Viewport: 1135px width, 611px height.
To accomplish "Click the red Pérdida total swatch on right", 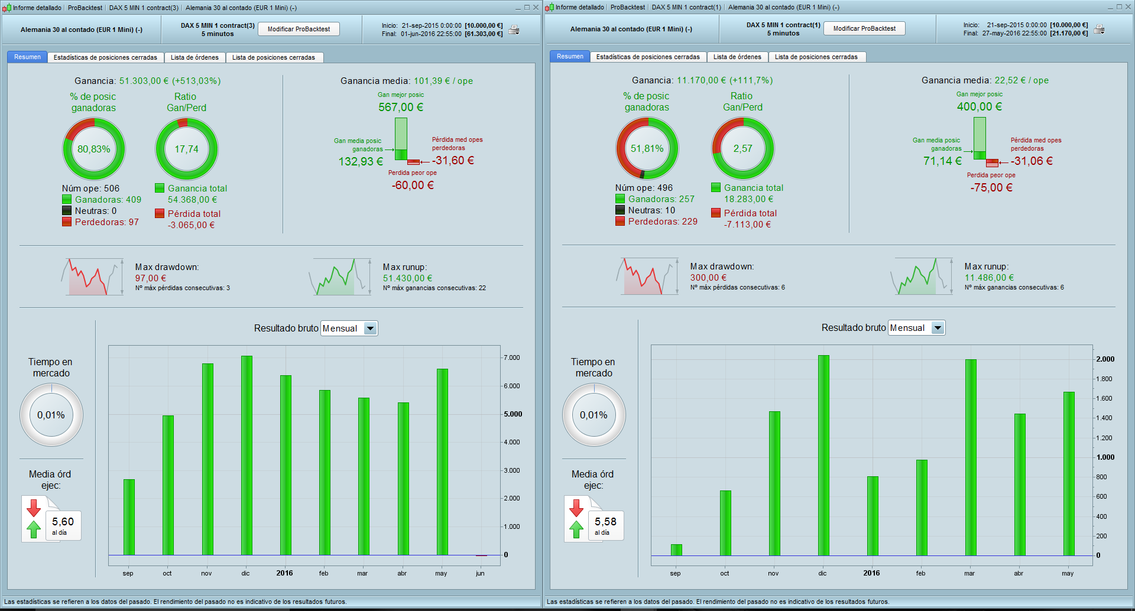I will pyautogui.click(x=716, y=213).
